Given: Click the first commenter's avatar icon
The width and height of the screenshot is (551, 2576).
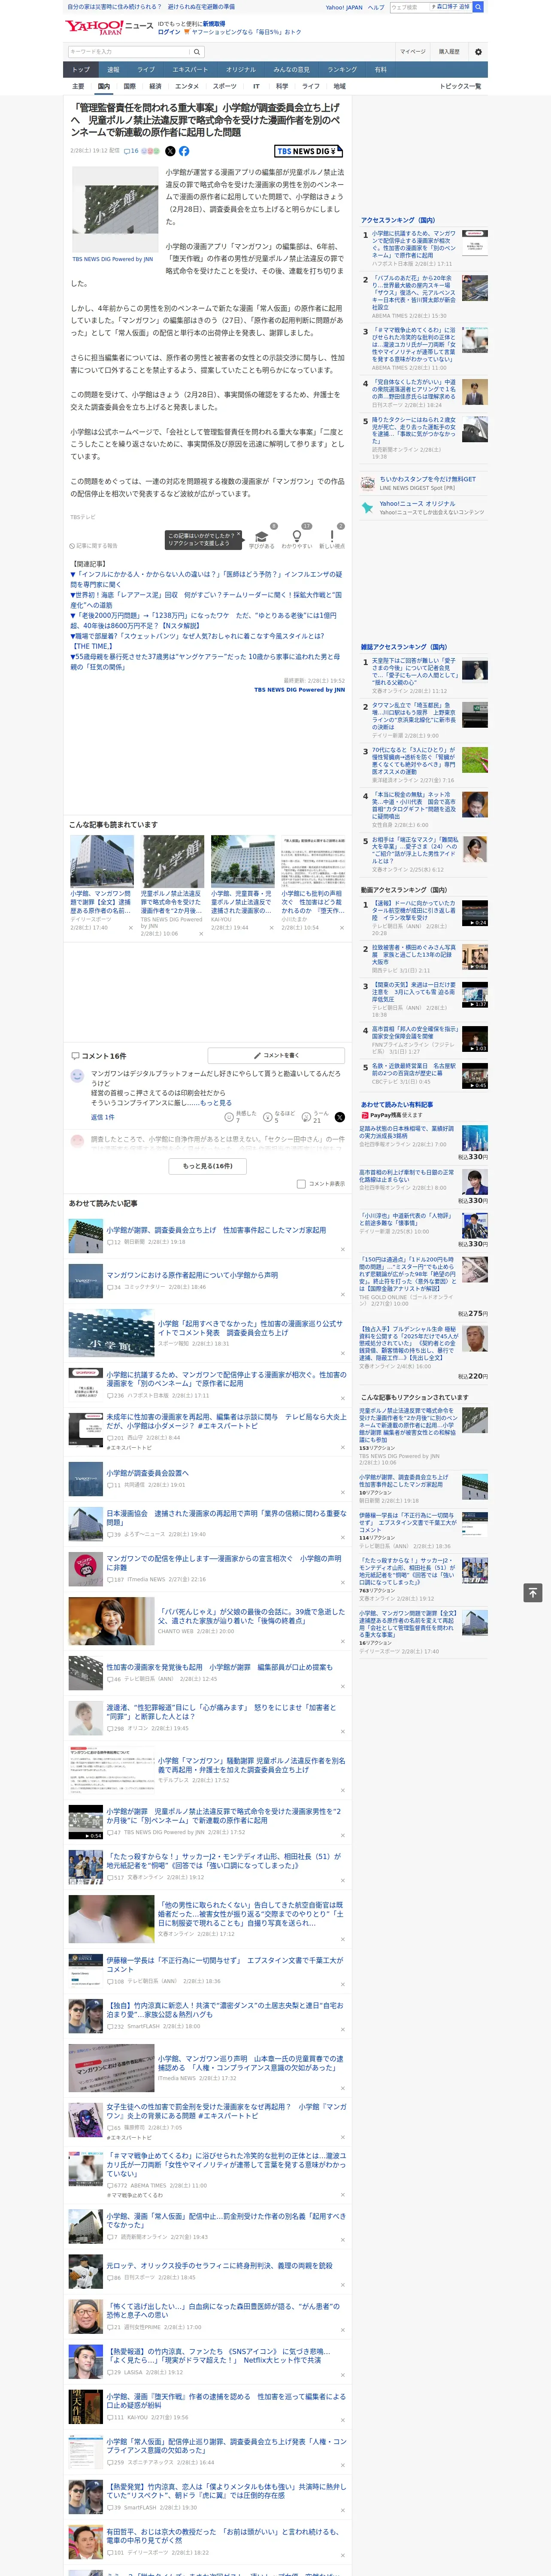Looking at the screenshot, I should click(x=77, y=1076).
